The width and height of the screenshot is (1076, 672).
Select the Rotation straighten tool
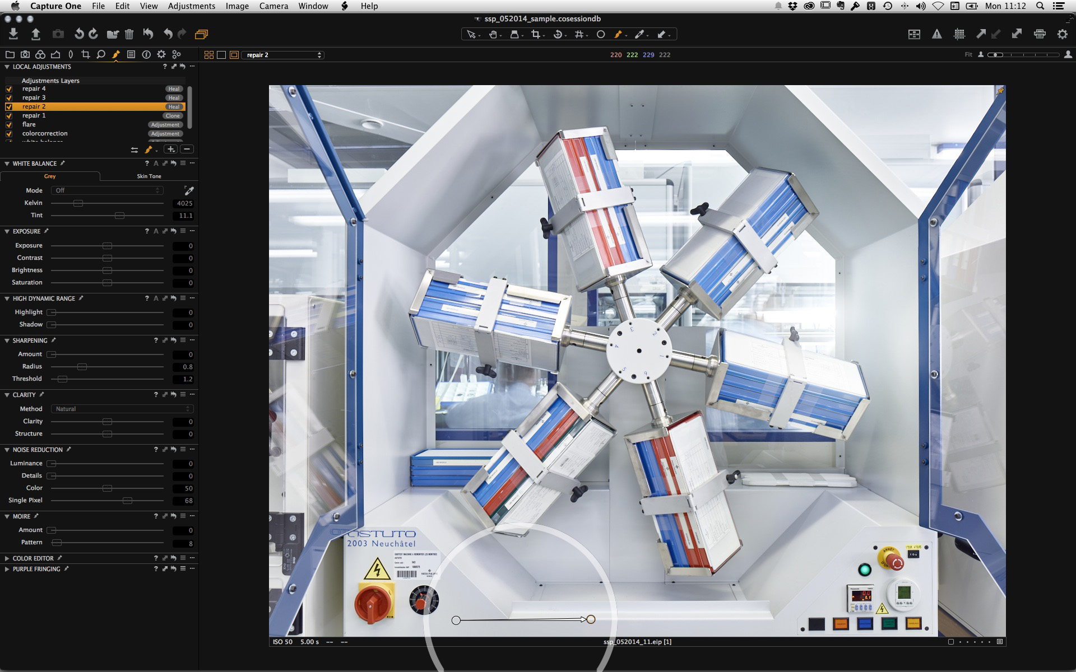point(558,35)
